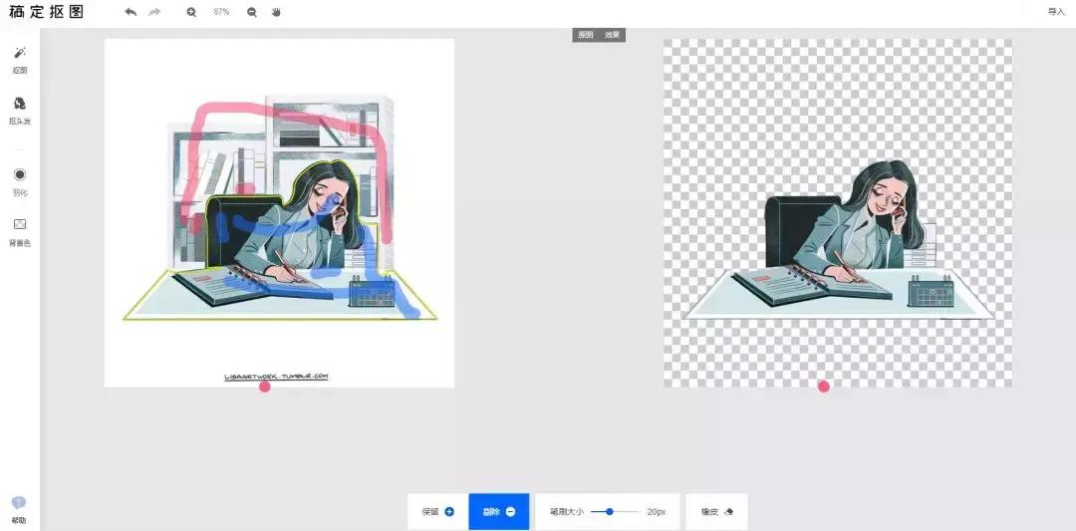The image size is (1076, 531).
Task: Zoom out with the magnifier minus icon
Action: point(251,12)
